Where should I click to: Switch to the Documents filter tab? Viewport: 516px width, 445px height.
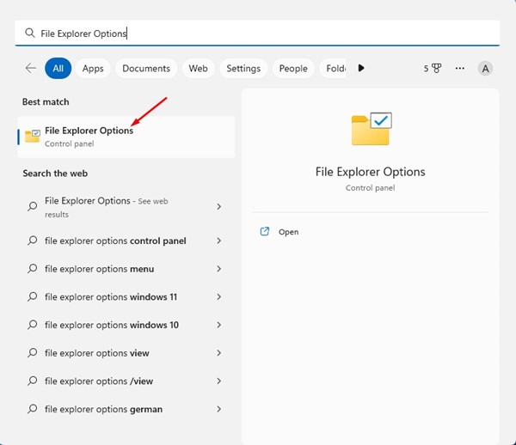tap(145, 68)
